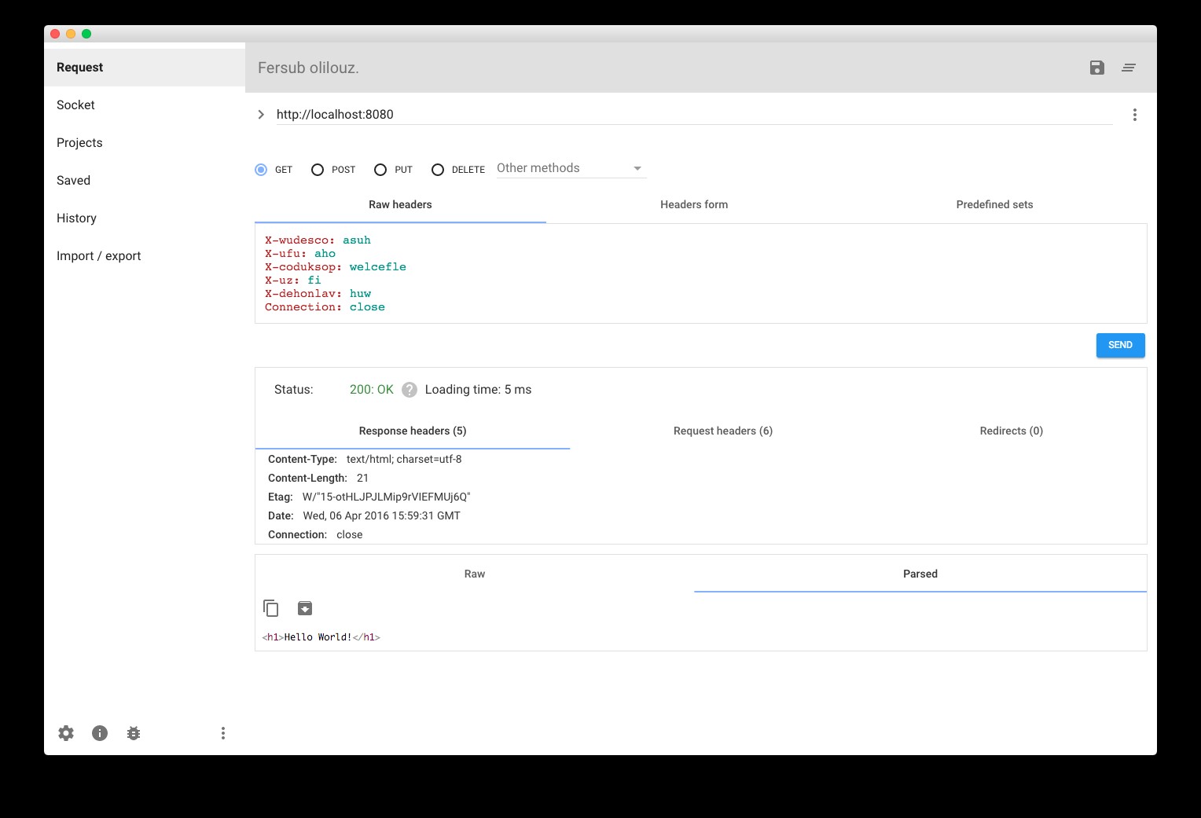Open settings gear in sidebar footer
1201x818 pixels.
click(66, 733)
